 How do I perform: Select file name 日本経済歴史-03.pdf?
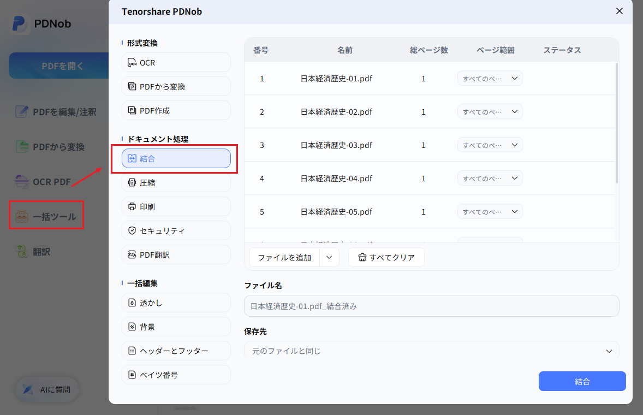tap(336, 145)
